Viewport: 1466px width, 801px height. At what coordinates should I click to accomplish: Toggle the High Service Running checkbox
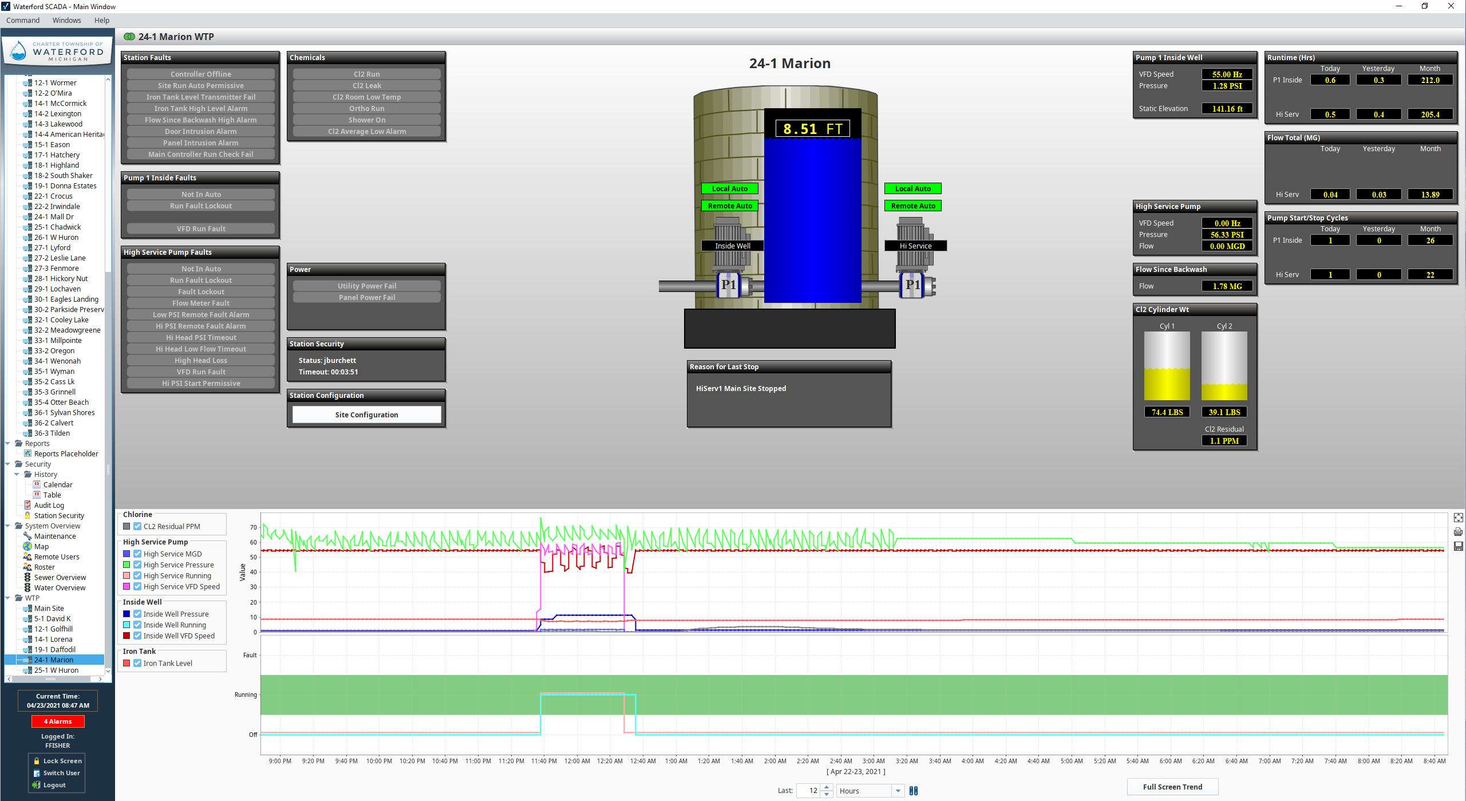point(137,575)
